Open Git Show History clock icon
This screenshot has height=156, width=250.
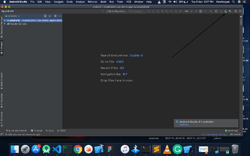pos(201,11)
